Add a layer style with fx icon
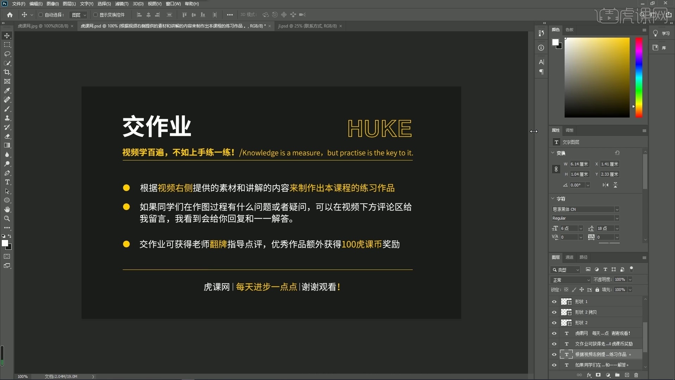Image resolution: width=675 pixels, height=380 pixels. (589, 375)
